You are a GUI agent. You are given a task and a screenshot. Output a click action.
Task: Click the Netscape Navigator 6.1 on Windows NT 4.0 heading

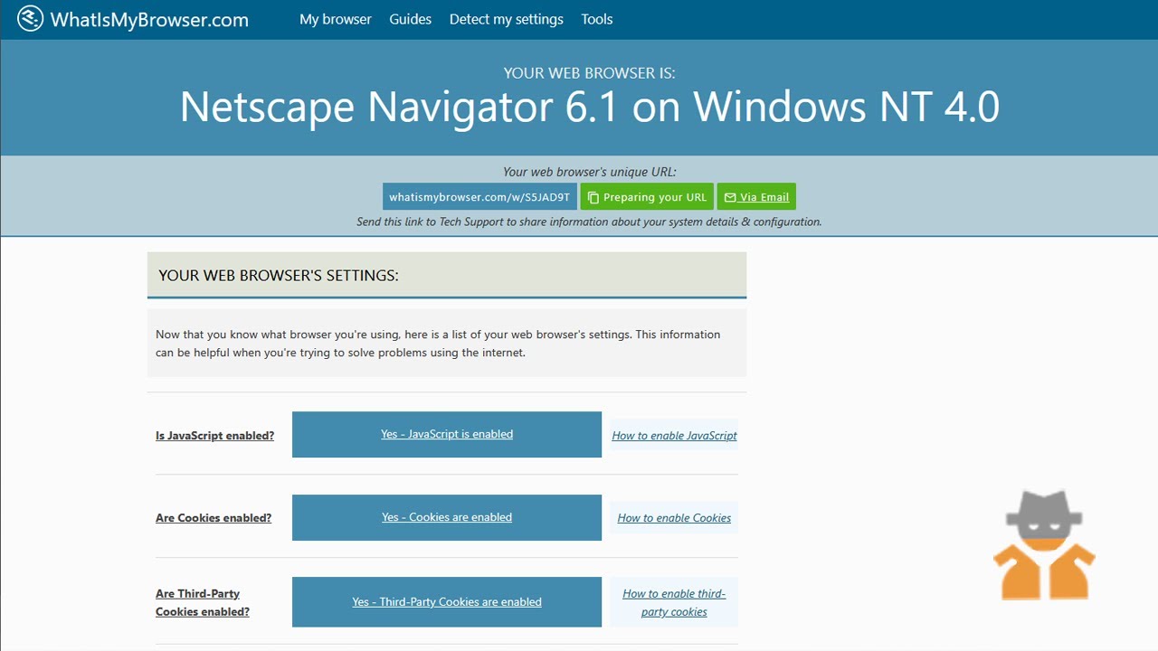(590, 108)
